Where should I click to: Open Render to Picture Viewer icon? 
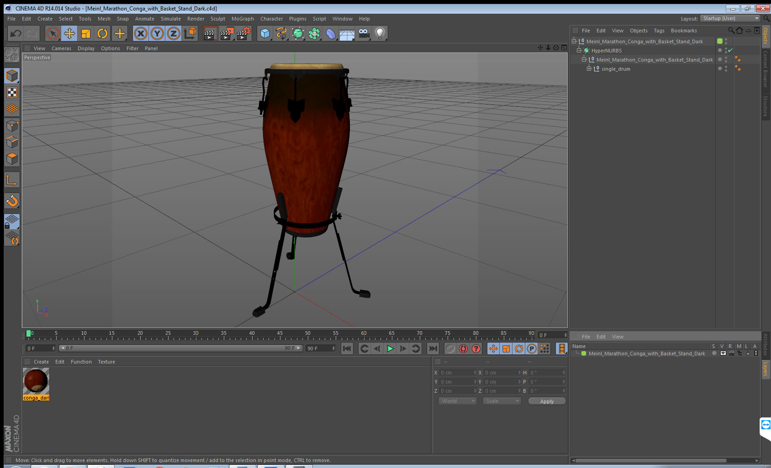pos(227,33)
